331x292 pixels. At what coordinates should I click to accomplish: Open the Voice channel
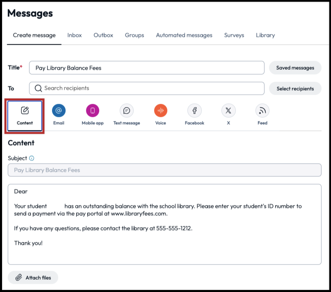tap(160, 110)
